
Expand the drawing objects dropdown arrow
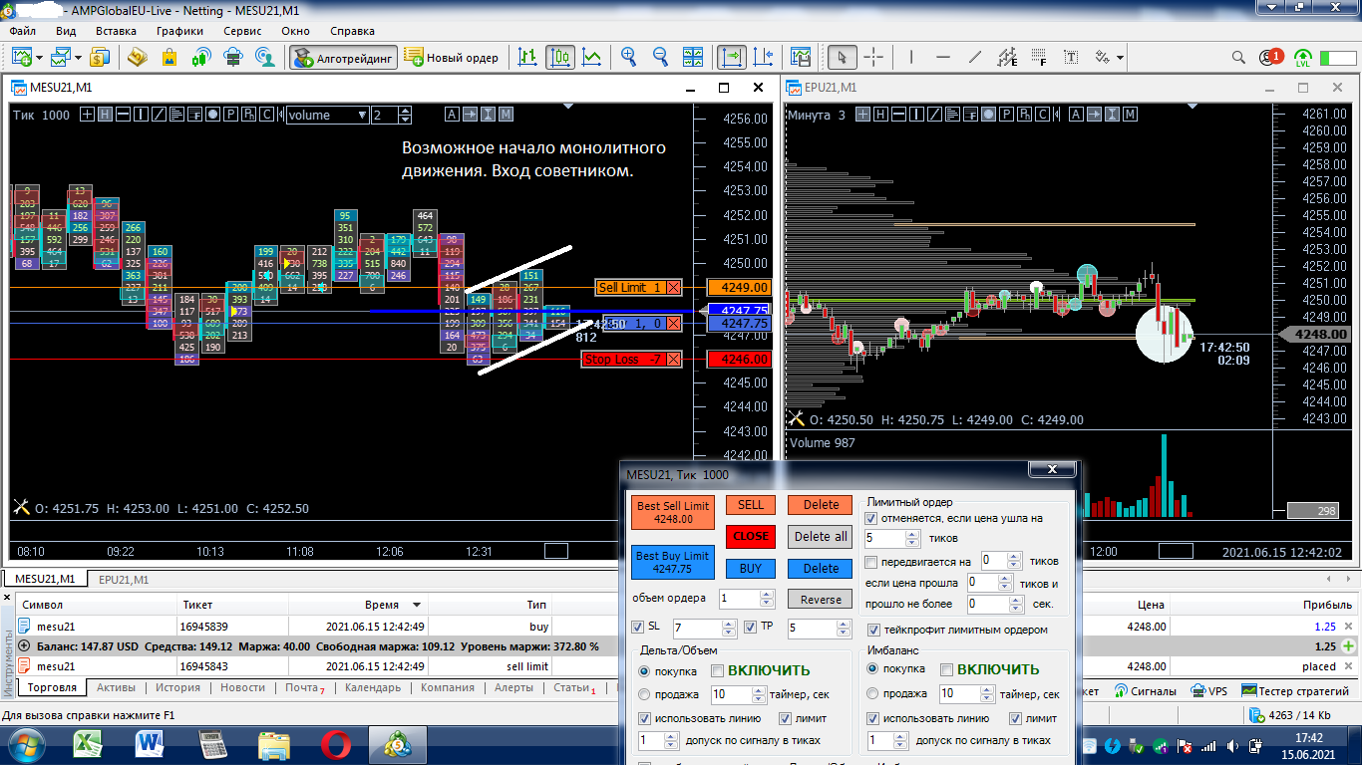(1121, 58)
